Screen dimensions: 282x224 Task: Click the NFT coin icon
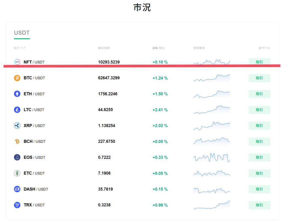click(17, 62)
